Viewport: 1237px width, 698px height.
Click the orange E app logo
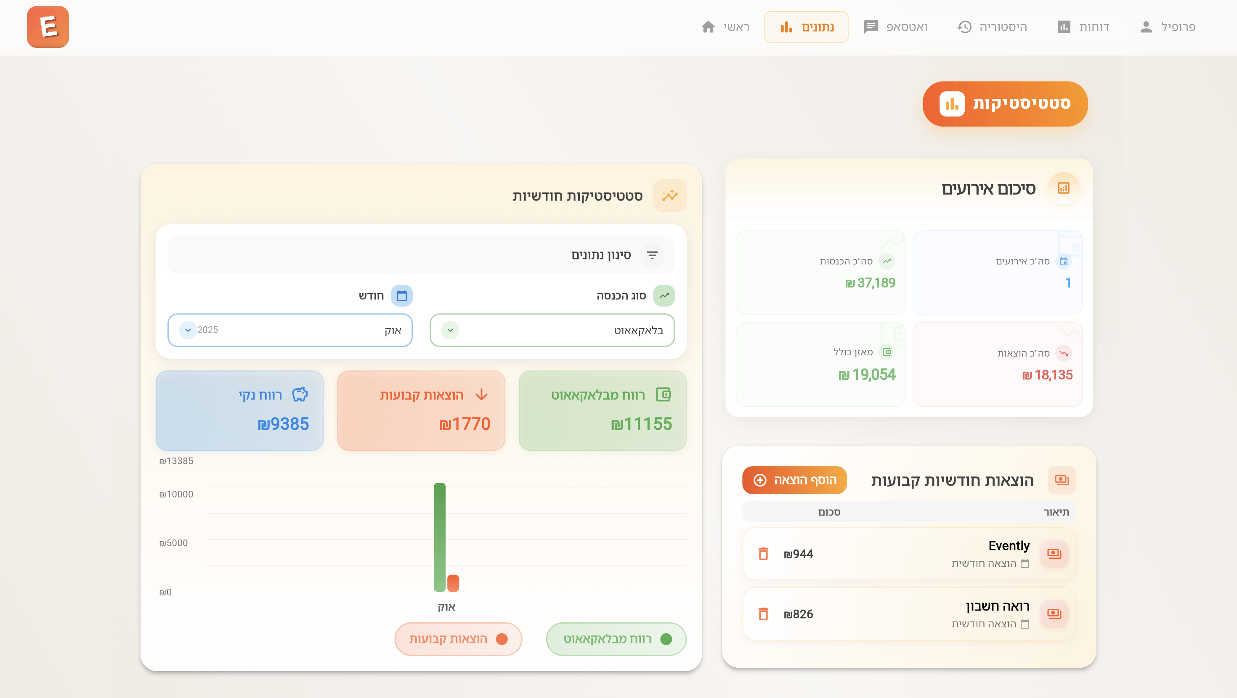(48, 27)
